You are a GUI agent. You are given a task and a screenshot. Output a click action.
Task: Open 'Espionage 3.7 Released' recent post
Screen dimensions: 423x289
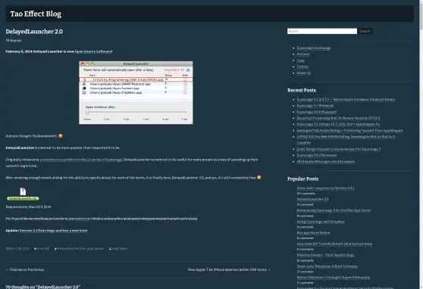point(315,106)
